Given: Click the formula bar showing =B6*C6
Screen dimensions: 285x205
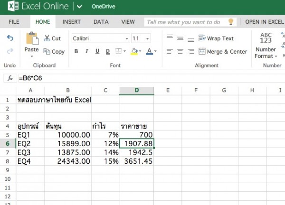Looking at the screenshot, I should [x=142, y=78].
